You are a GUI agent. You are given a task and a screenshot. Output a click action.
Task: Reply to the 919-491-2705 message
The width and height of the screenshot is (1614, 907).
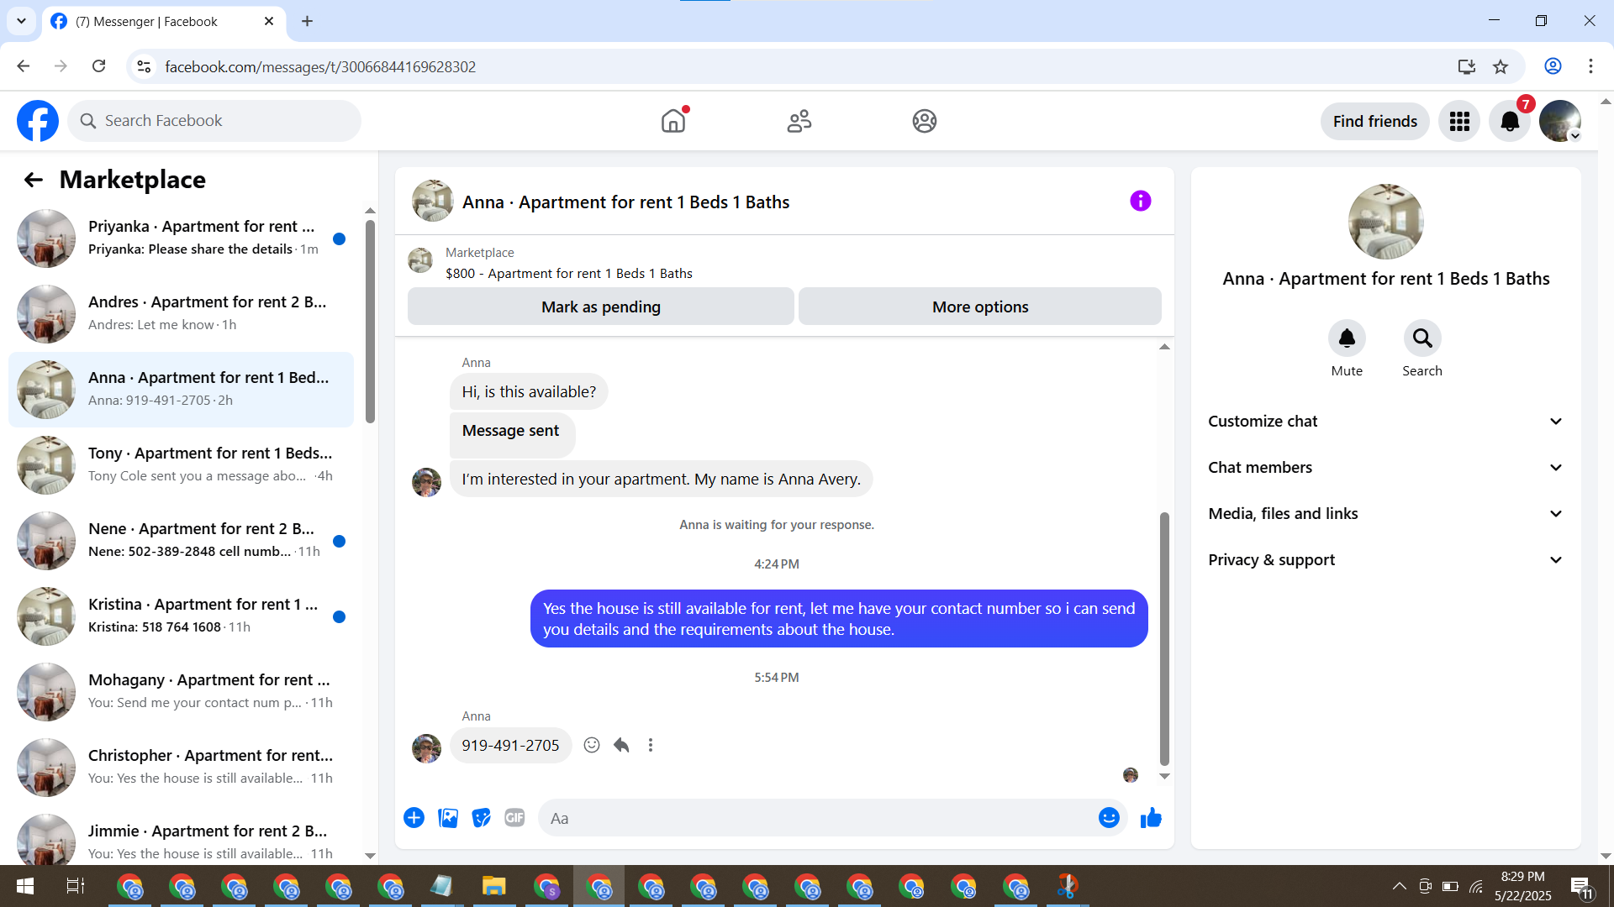click(621, 746)
